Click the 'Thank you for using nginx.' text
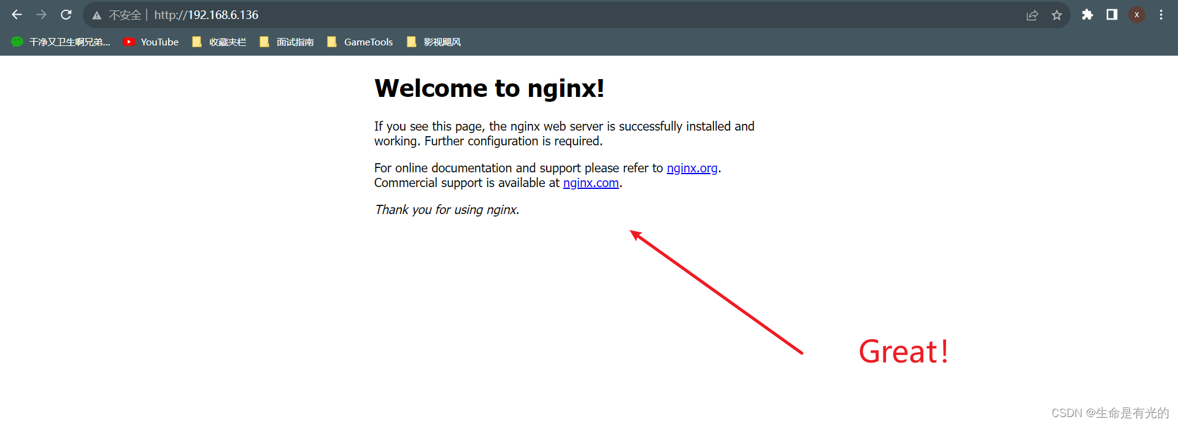The height and width of the screenshot is (425, 1178). coord(447,210)
